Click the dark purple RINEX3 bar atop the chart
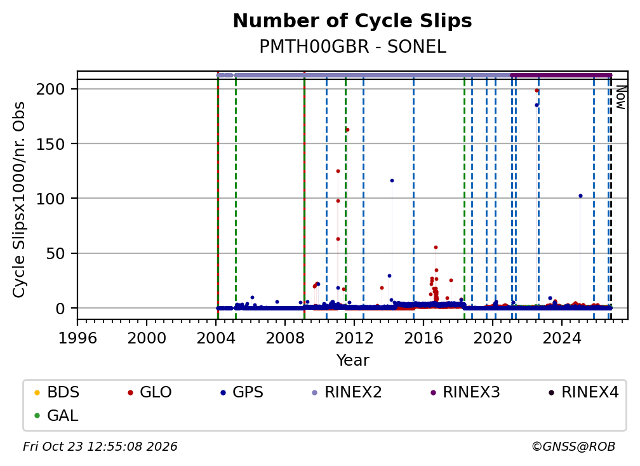Screen dimensions: 640x466 [561, 76]
